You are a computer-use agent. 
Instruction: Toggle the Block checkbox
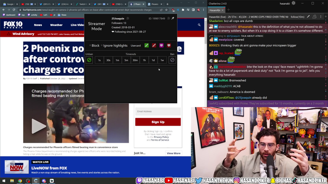(90, 45)
